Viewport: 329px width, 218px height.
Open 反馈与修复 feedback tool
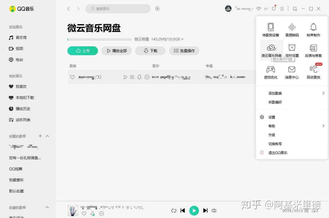click(x=313, y=50)
